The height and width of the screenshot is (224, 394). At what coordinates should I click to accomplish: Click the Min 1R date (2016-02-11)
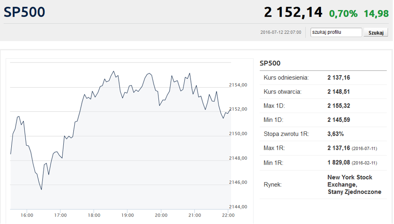(x=364, y=163)
